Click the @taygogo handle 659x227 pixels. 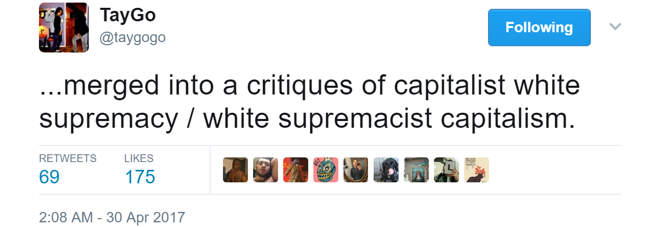point(133,37)
